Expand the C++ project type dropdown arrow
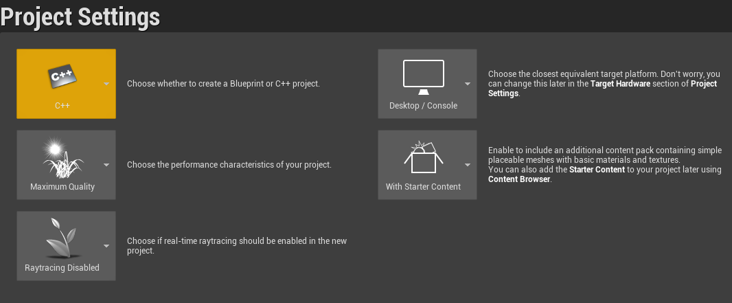This screenshot has width=732, height=303. point(106,84)
